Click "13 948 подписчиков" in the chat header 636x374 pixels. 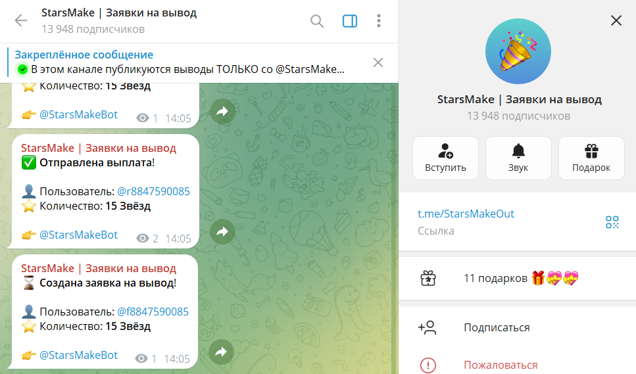coord(93,29)
